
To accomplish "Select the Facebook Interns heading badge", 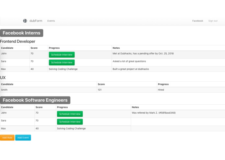I will [x=21, y=33].
